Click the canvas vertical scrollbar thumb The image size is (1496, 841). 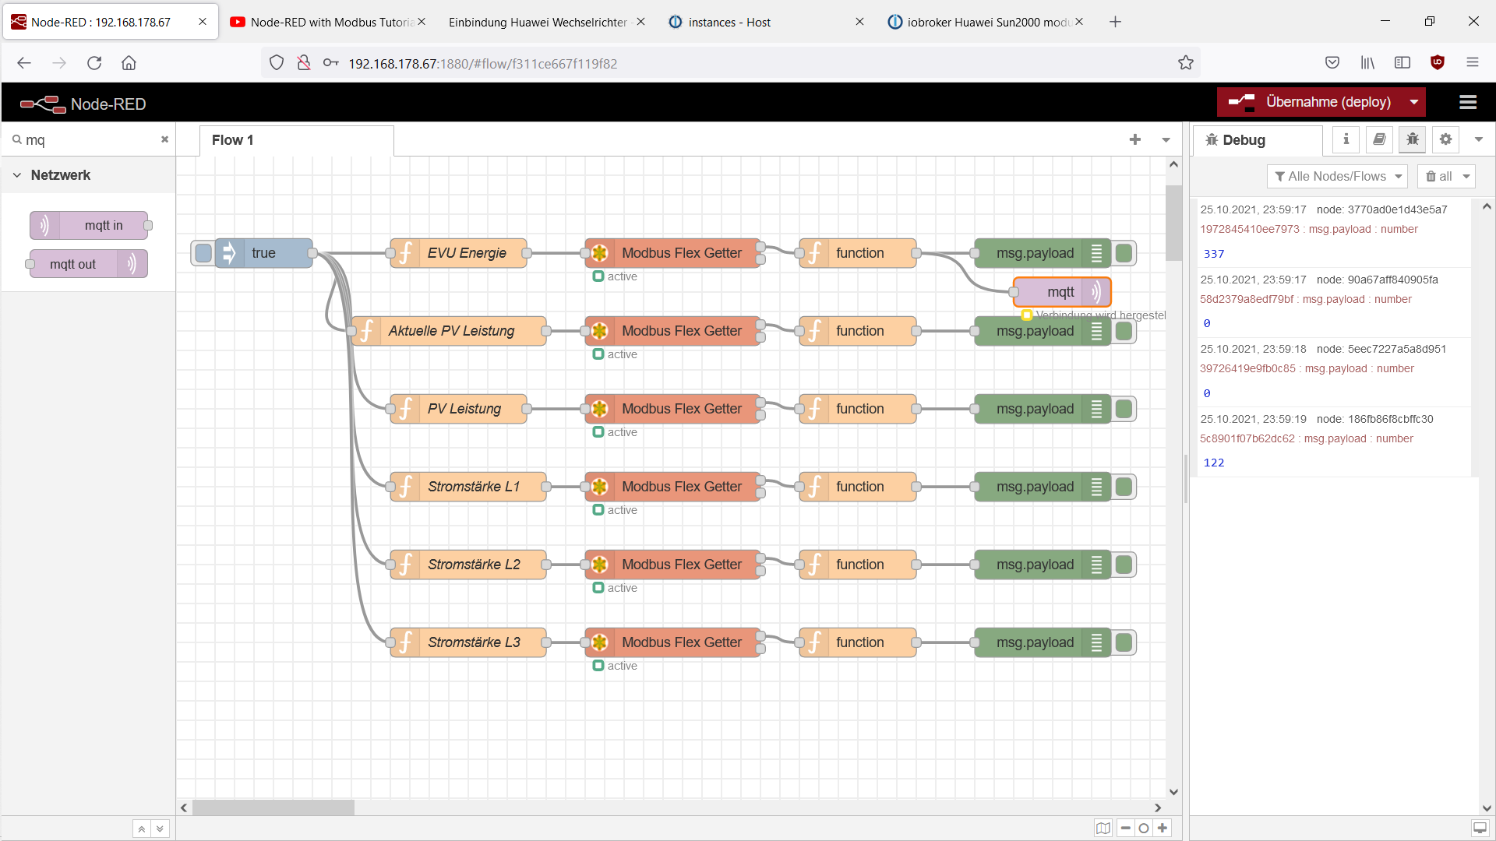[x=1173, y=223]
